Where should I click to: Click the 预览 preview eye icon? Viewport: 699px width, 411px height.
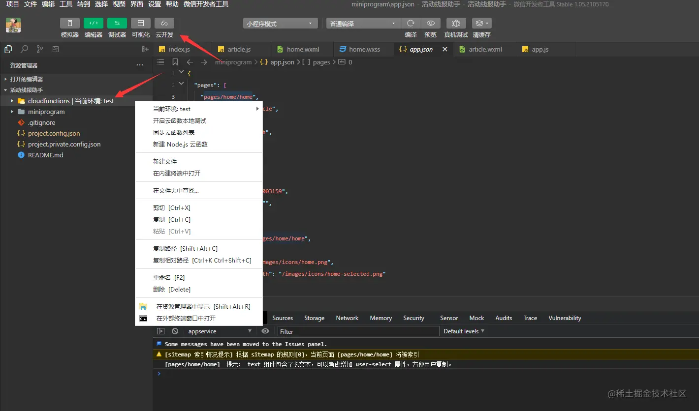431,23
